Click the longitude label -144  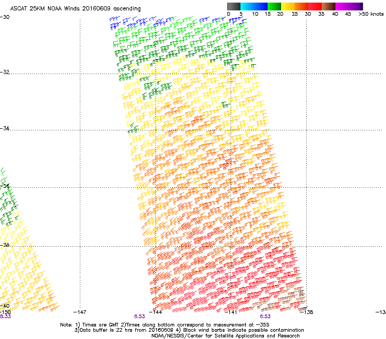(155, 312)
